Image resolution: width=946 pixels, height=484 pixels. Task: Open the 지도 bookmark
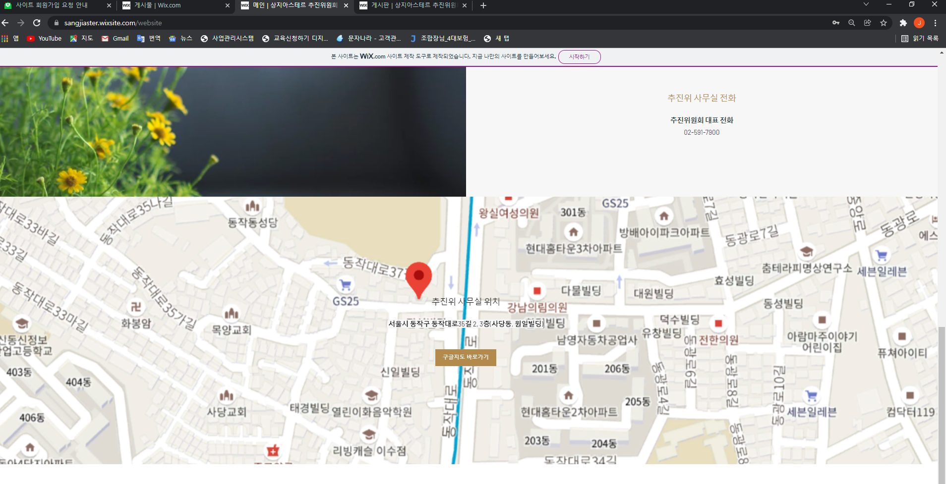pos(82,38)
